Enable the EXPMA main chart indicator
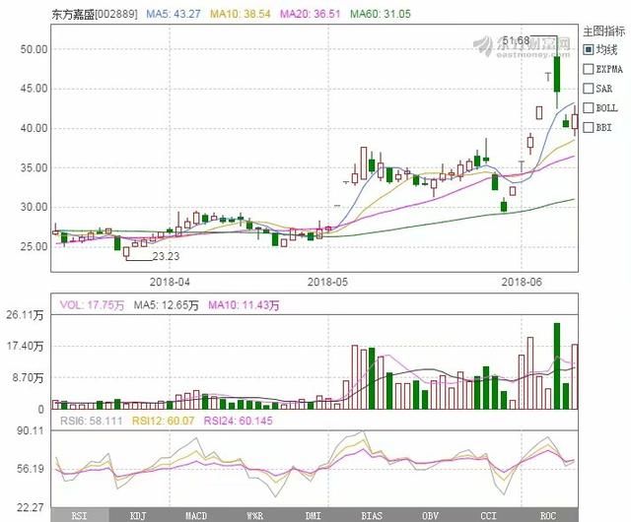The image size is (631, 522). (x=588, y=69)
